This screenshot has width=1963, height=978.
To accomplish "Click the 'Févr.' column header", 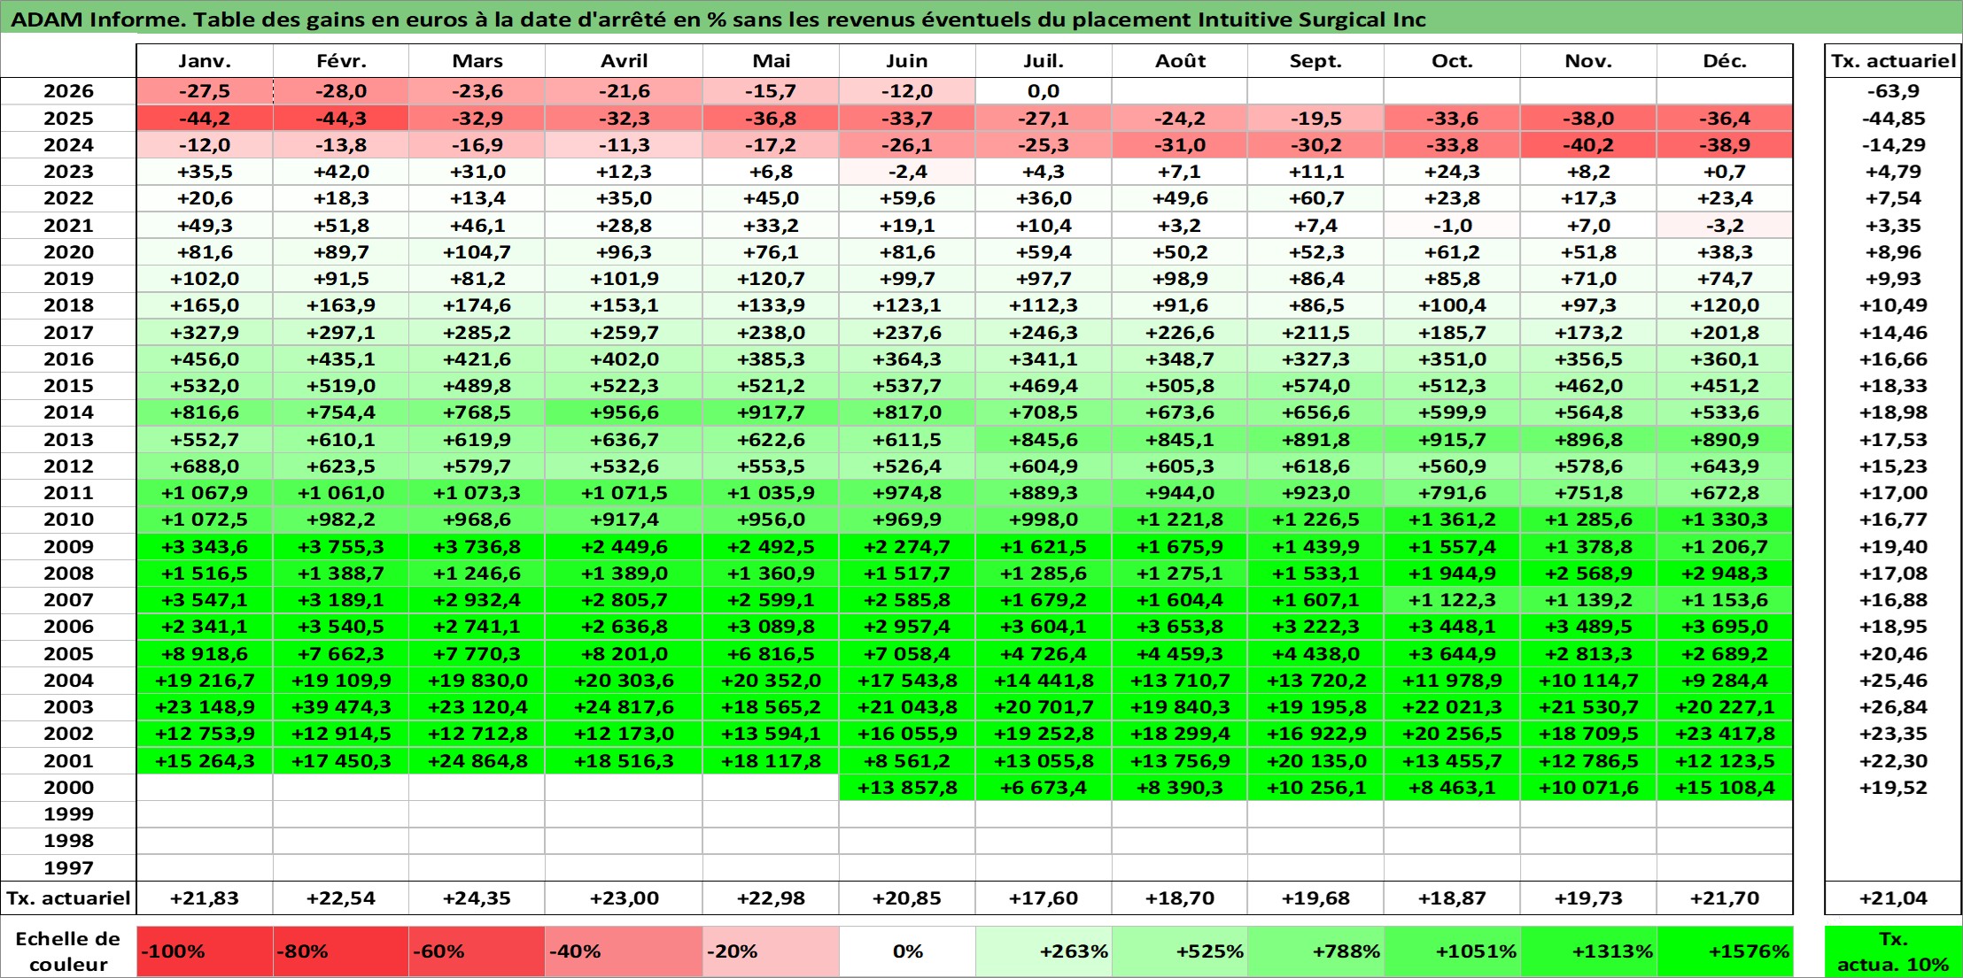I will coord(341,61).
